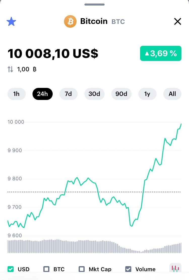Viewport: 189px width, 280px height.
Task: Tap the green 3,69 % change badge
Action: tap(161, 53)
